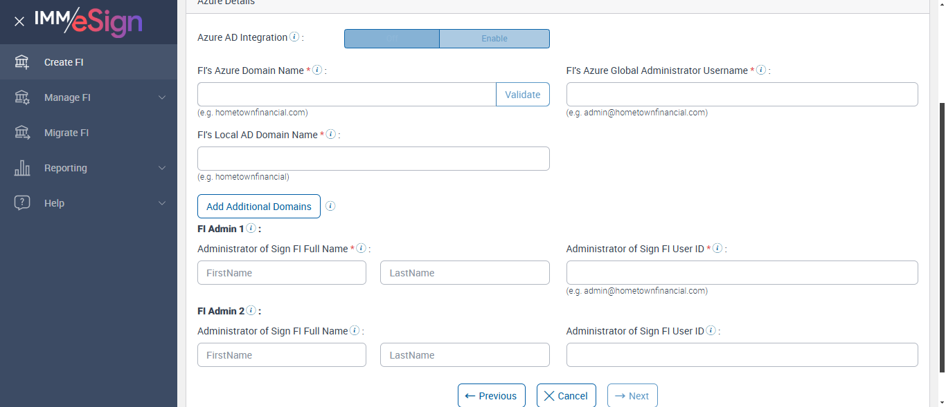Open the Create FI menu item
The height and width of the screenshot is (407, 946).
pyautogui.click(x=64, y=62)
